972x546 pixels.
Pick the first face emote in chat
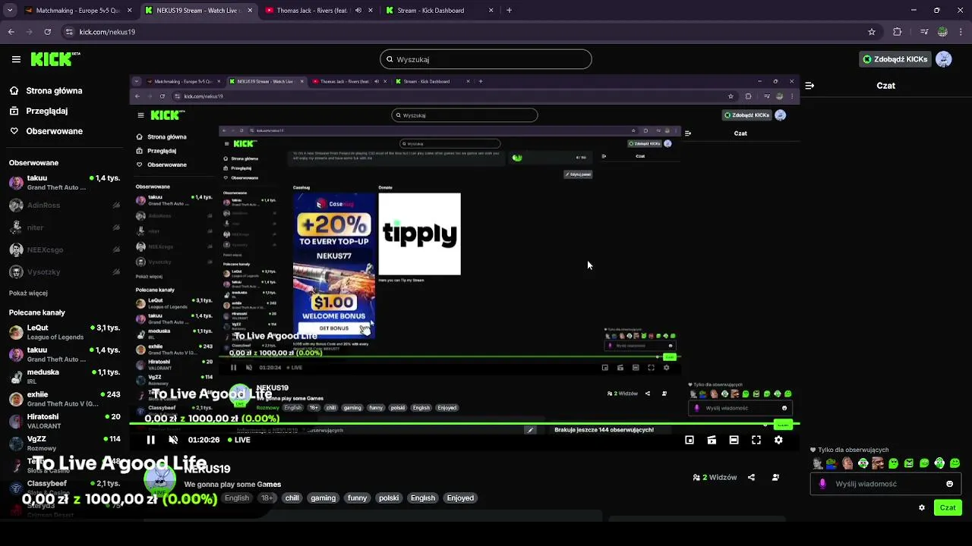pyautogui.click(x=817, y=463)
